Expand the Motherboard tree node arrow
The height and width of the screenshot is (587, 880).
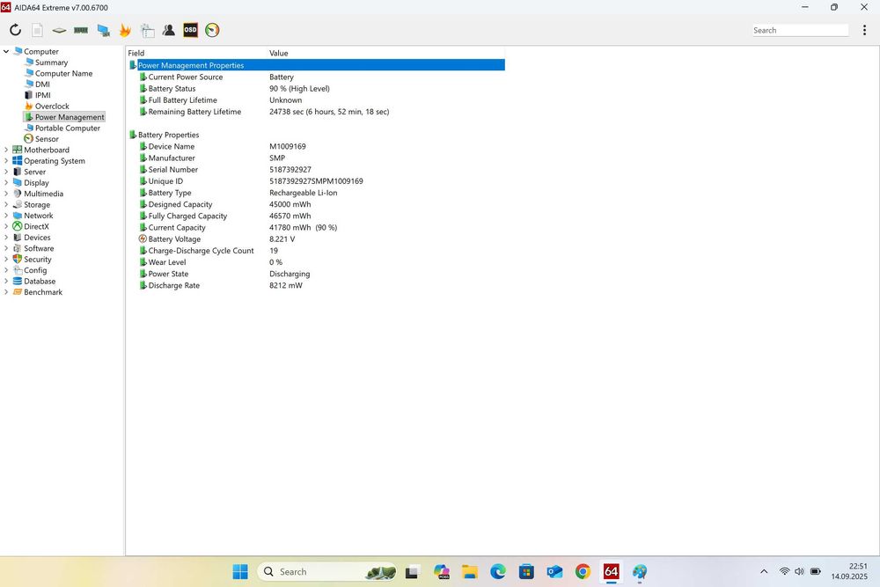pyautogui.click(x=6, y=150)
